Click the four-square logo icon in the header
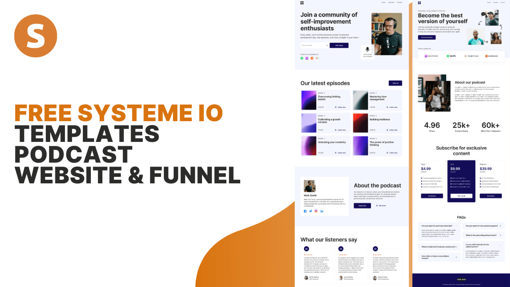The height and width of the screenshot is (287, 510). click(302, 3)
